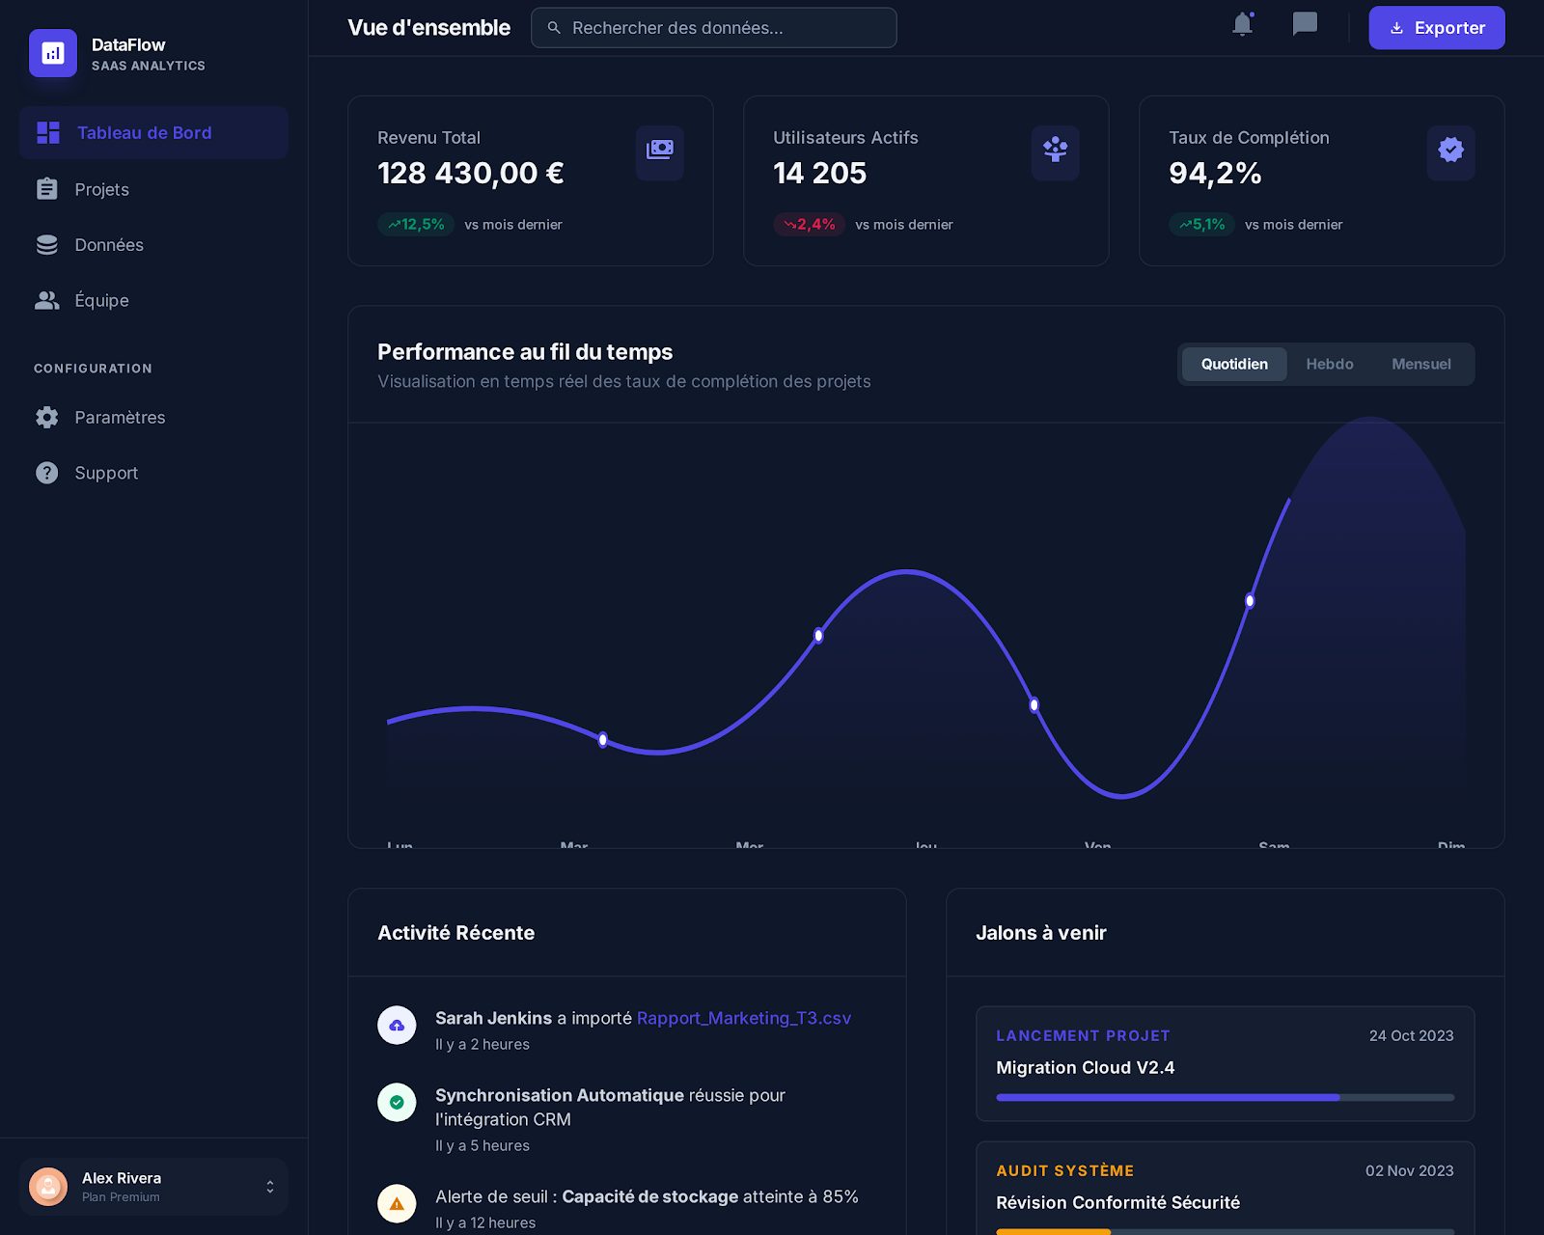This screenshot has height=1235, width=1544.
Task: Open the Données section
Action: pos(109,244)
